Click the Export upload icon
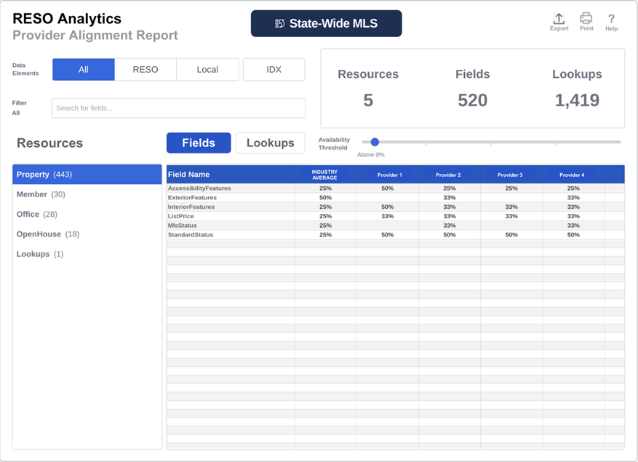This screenshot has width=638, height=462. 559,19
